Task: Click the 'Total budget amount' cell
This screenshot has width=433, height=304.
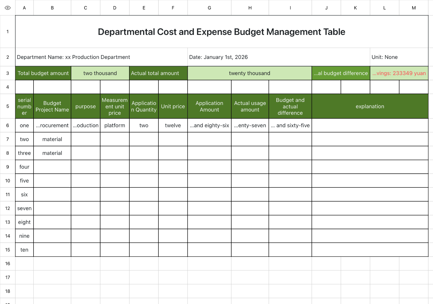Action: (x=43, y=73)
